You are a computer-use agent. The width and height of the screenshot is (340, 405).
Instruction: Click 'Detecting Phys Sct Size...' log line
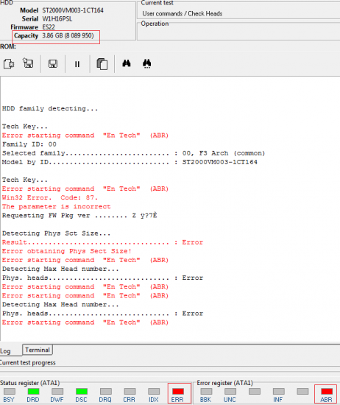tap(56, 233)
